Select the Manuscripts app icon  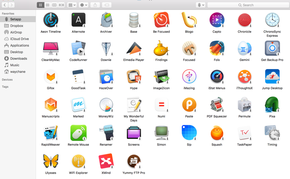tap(51, 105)
